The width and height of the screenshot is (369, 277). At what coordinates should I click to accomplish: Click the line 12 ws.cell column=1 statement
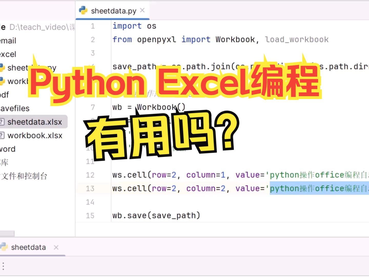(x=240, y=175)
